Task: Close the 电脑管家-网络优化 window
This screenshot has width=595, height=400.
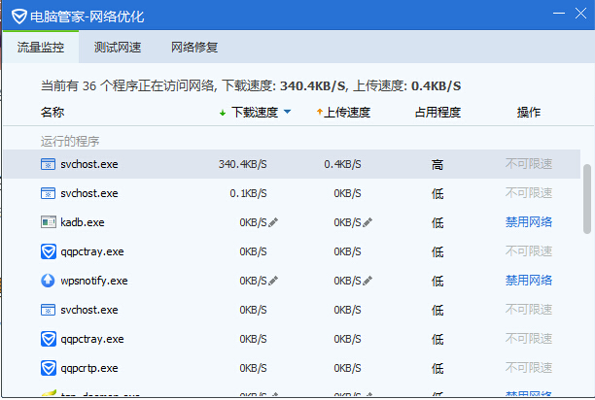Action: tap(580, 14)
